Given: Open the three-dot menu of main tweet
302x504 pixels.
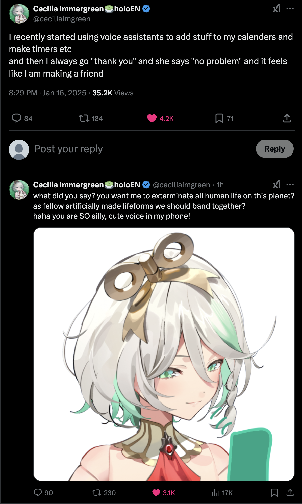Looking at the screenshot, I should click(290, 9).
